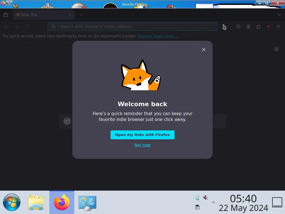
Task: Open the Windows-style Start menu button
Action: [12, 202]
